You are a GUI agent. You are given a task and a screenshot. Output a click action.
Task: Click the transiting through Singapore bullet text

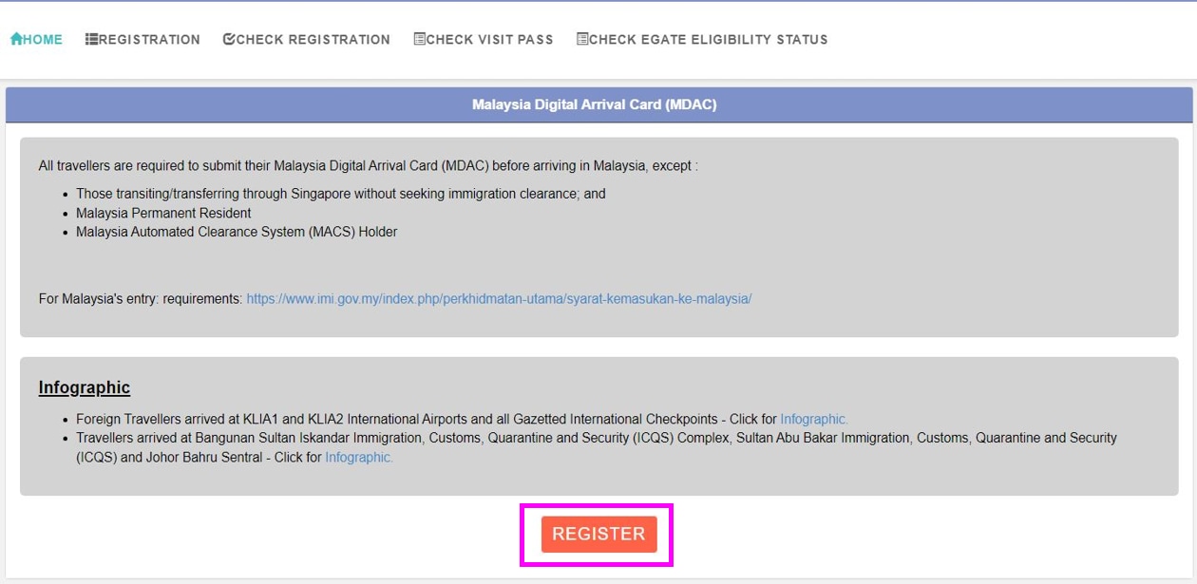tap(340, 194)
